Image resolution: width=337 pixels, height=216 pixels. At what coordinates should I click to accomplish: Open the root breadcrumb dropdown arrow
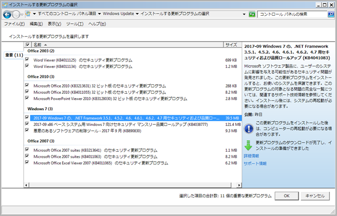(34, 14)
